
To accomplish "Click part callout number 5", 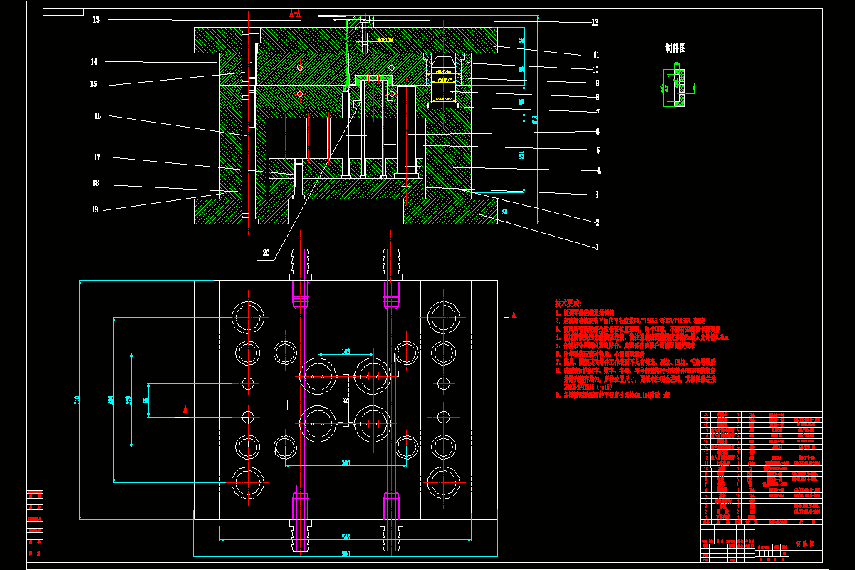I will pos(598,150).
